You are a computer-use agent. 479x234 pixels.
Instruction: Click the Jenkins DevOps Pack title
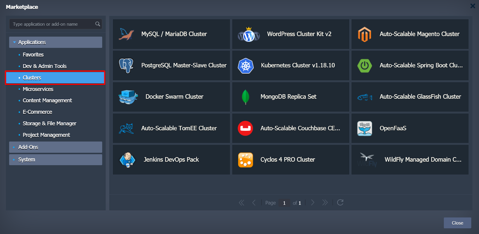tap(171, 160)
